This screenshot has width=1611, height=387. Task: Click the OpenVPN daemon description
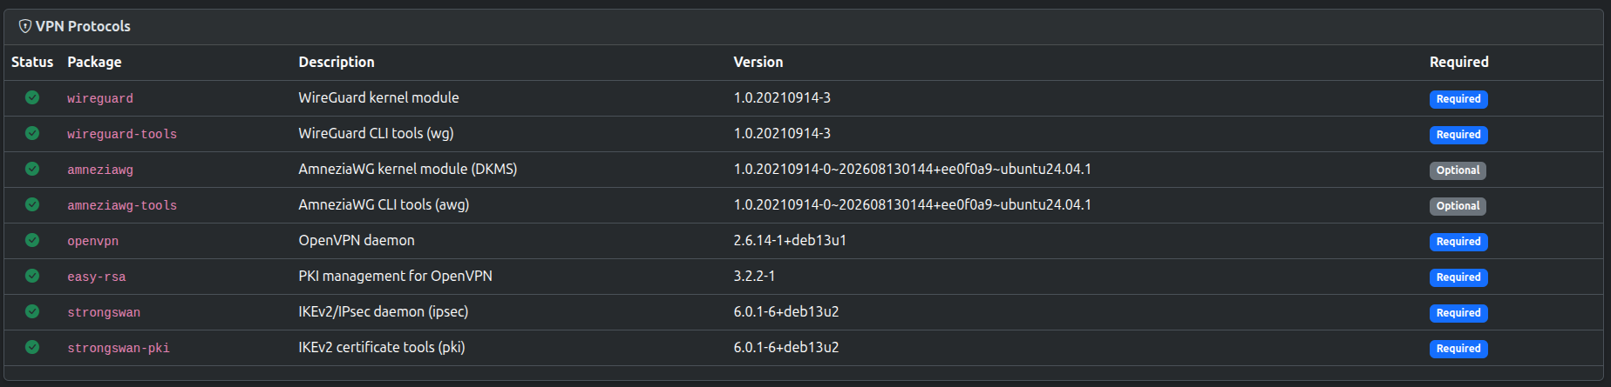(357, 241)
